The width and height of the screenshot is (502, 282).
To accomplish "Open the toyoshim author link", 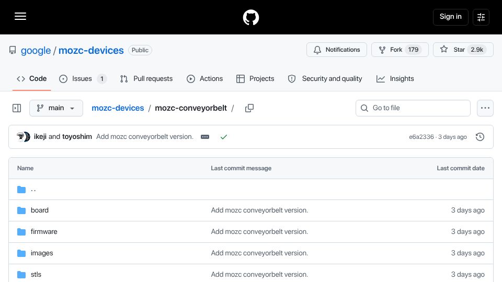I will coord(77,136).
